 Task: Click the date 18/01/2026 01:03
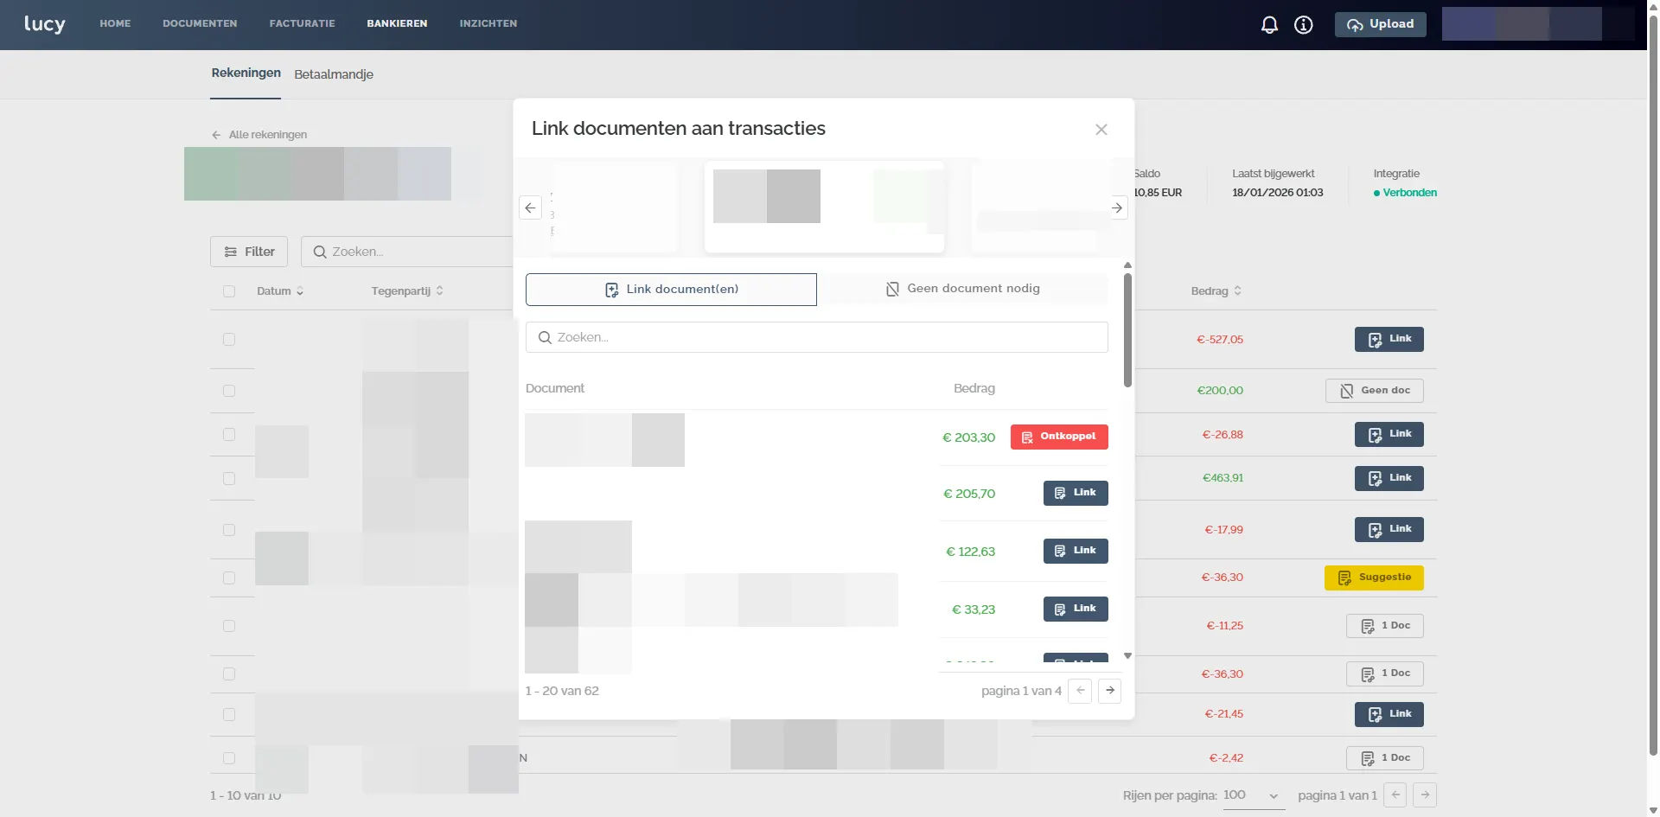[1278, 193]
